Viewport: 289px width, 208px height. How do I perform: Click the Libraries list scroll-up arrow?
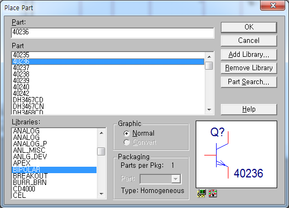click(x=101, y=133)
